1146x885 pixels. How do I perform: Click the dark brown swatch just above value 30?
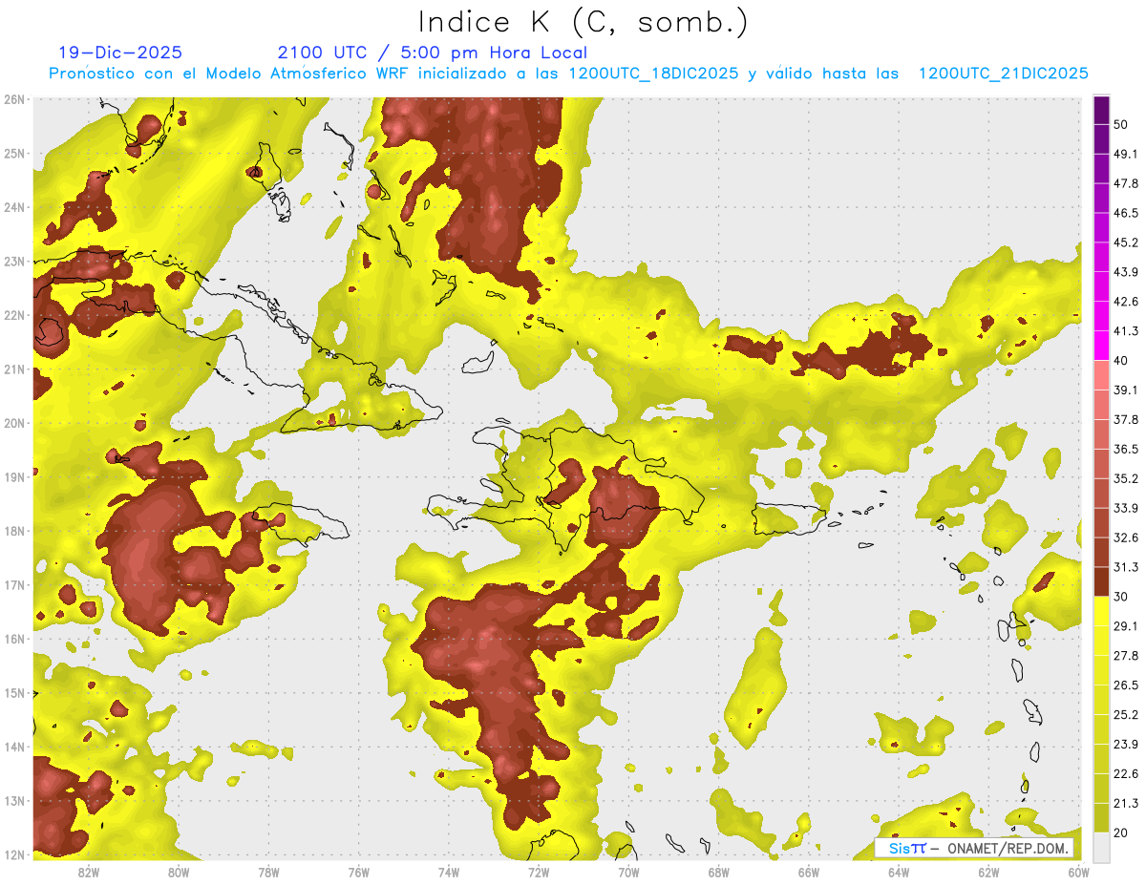(x=1101, y=581)
